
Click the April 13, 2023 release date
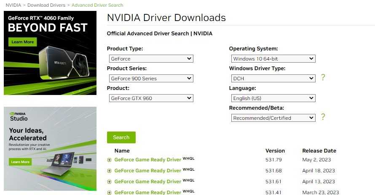click(x=318, y=182)
